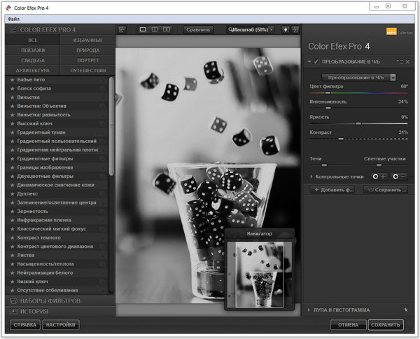Toggle favorite star for Высокий ключ

pos(12,123)
